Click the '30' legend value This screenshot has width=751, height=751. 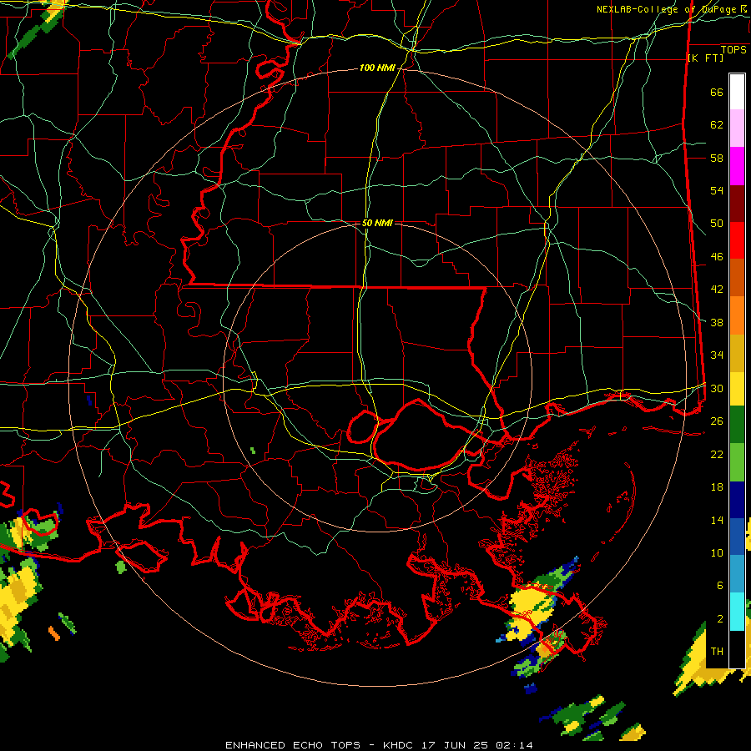pyautogui.click(x=717, y=388)
